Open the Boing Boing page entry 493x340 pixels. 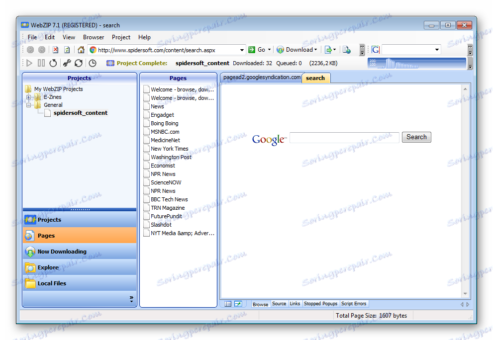pyautogui.click(x=165, y=123)
